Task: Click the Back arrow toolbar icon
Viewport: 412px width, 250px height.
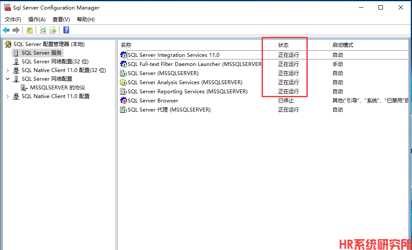Action: [6, 30]
